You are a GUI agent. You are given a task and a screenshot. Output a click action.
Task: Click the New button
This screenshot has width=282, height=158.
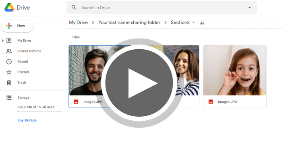pos(17,26)
